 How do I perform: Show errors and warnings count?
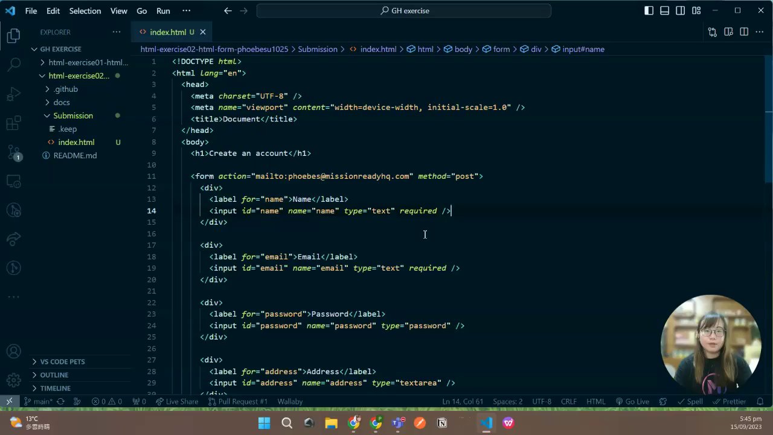coord(107,401)
